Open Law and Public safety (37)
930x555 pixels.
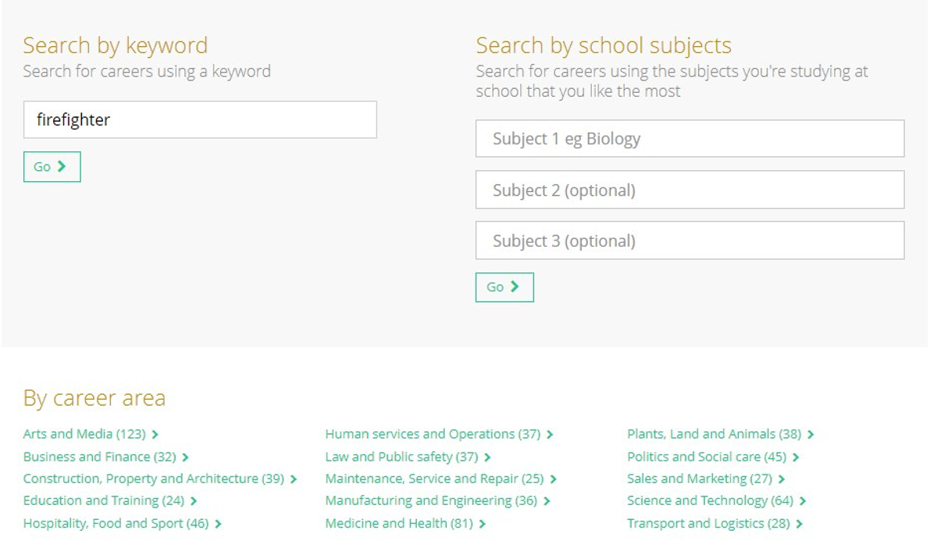point(401,457)
